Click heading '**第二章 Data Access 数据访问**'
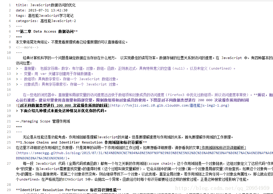Viewport: 273px width, 194px height. click(47, 31)
